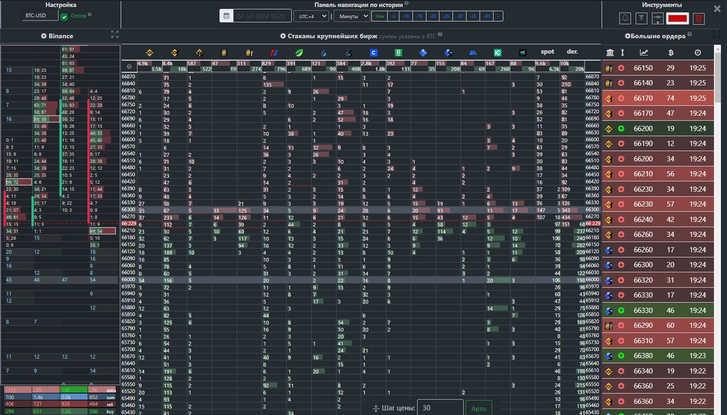727x415 pixels.
Task: Click the green Bitstamp B exchange icon
Action: pyautogui.click(x=398, y=53)
